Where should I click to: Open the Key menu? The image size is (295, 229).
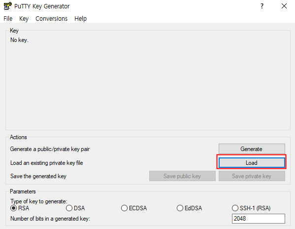[x=24, y=19]
